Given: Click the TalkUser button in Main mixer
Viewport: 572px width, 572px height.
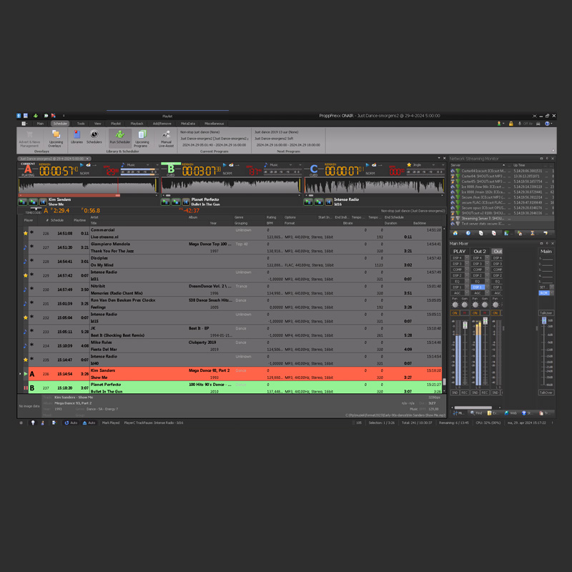Looking at the screenshot, I should click(x=546, y=312).
